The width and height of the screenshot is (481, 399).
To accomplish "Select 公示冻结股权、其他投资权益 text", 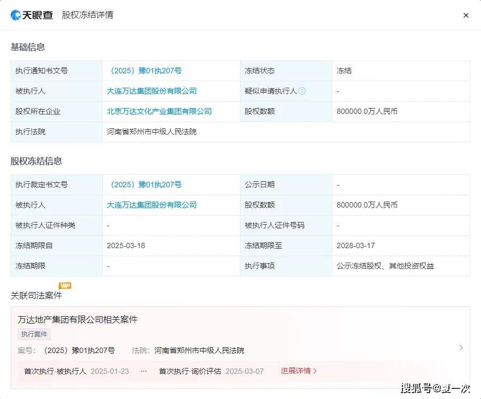I will coord(385,266).
